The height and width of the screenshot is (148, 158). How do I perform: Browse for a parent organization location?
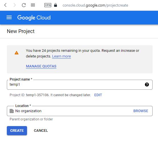pos(141,111)
